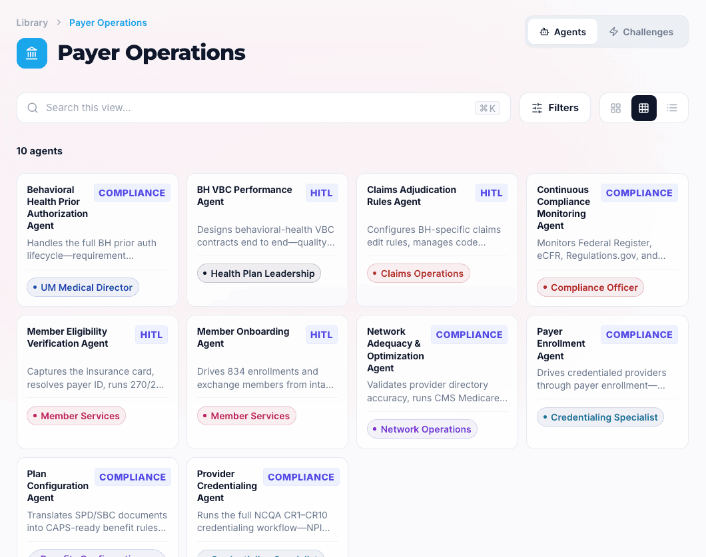Focus the Search this view field
The width and height of the screenshot is (706, 557).
(263, 108)
